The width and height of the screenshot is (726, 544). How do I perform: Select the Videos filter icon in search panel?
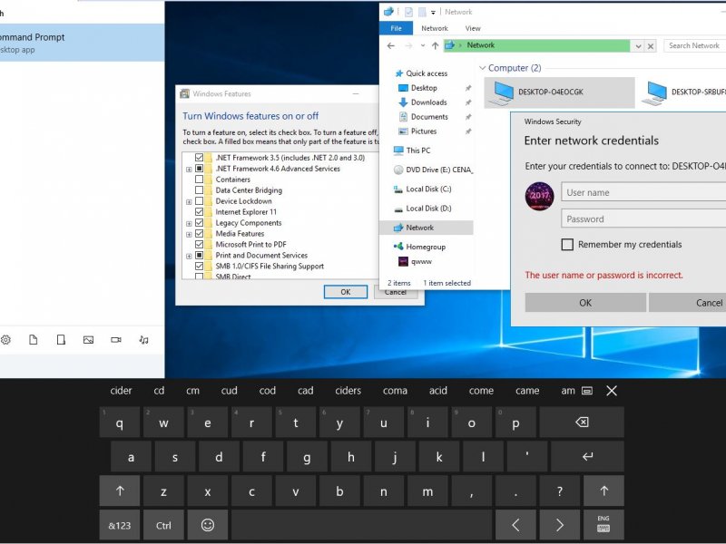(x=116, y=340)
